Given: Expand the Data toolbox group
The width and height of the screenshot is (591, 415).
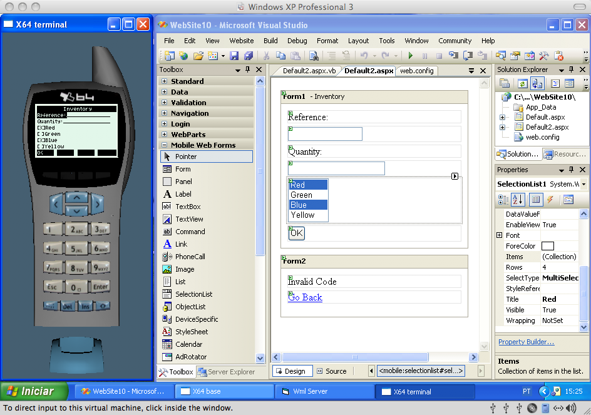Looking at the screenshot, I should pyautogui.click(x=164, y=91).
